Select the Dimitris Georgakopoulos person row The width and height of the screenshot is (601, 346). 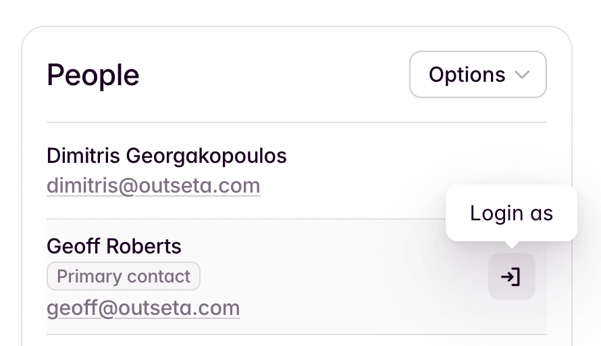pyautogui.click(x=296, y=171)
